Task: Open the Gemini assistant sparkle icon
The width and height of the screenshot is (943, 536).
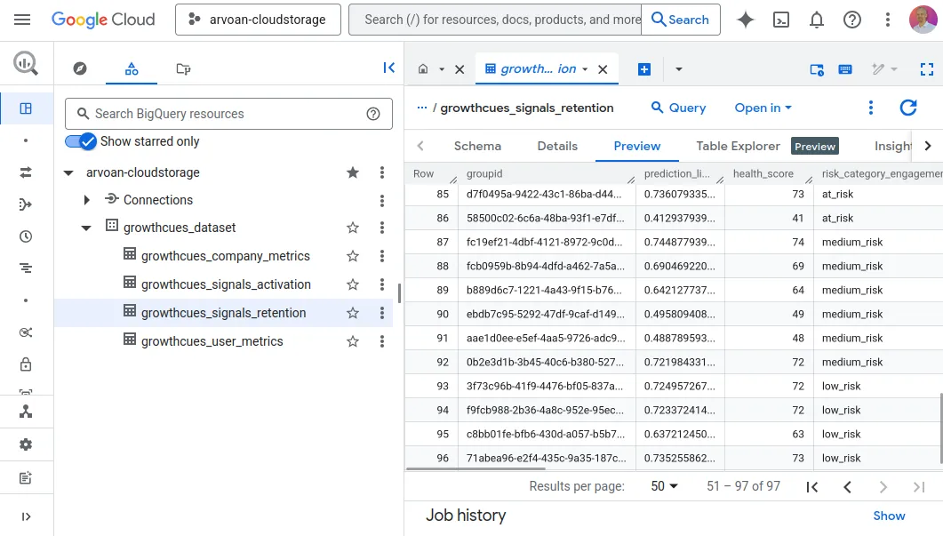Action: pyautogui.click(x=746, y=19)
